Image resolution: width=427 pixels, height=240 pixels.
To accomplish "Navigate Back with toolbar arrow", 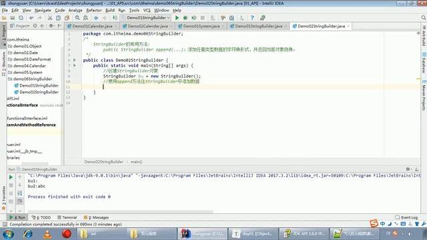I will pos(96,18).
